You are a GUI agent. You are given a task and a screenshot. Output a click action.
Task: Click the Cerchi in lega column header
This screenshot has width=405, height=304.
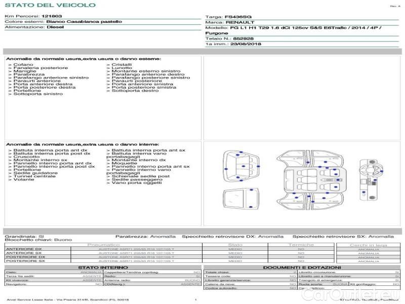368,245
